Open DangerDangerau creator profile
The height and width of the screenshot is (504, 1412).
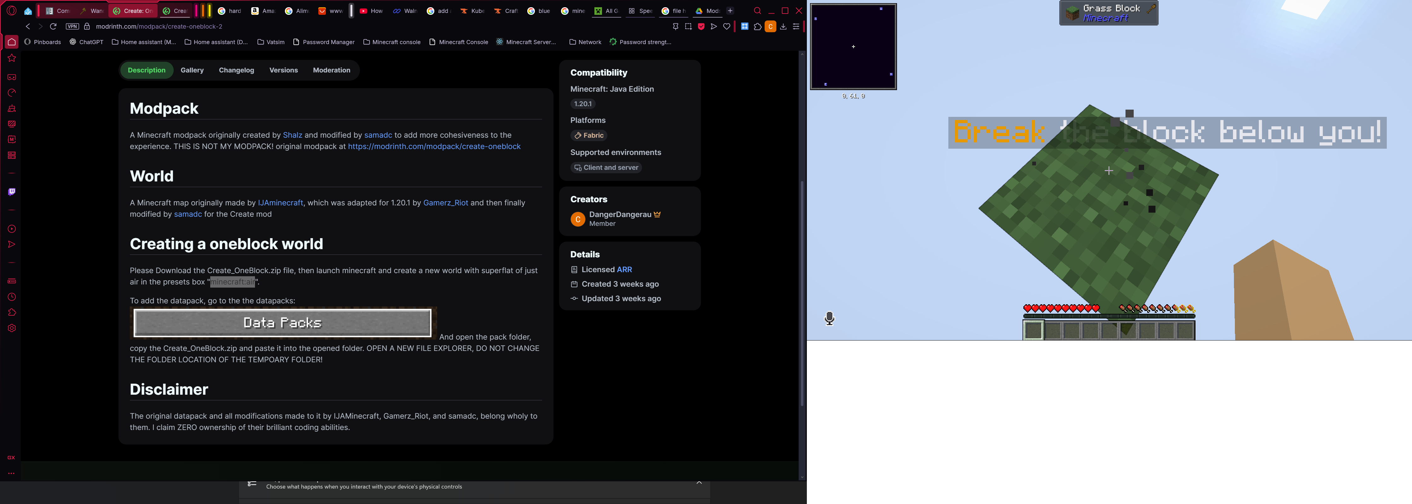pyautogui.click(x=620, y=215)
